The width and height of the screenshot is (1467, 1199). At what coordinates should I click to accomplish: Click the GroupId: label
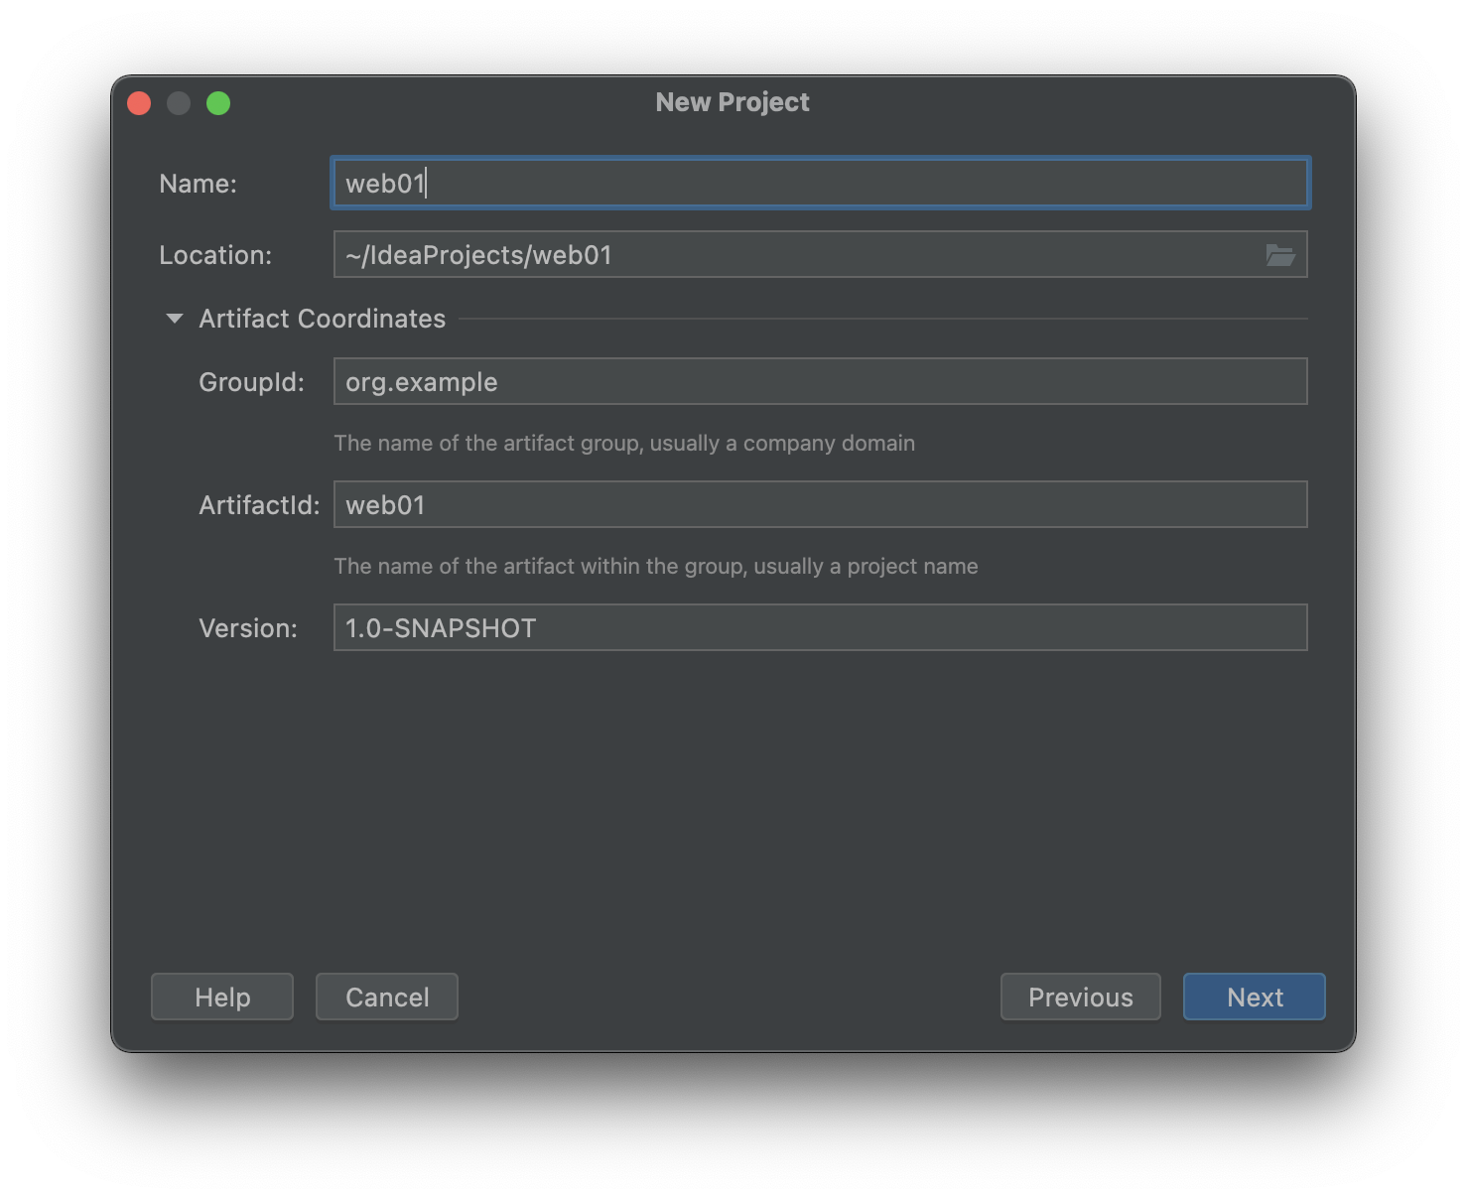pyautogui.click(x=251, y=382)
